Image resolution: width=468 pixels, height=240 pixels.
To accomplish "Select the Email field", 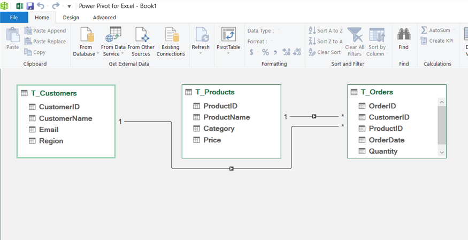I will pos(49,130).
